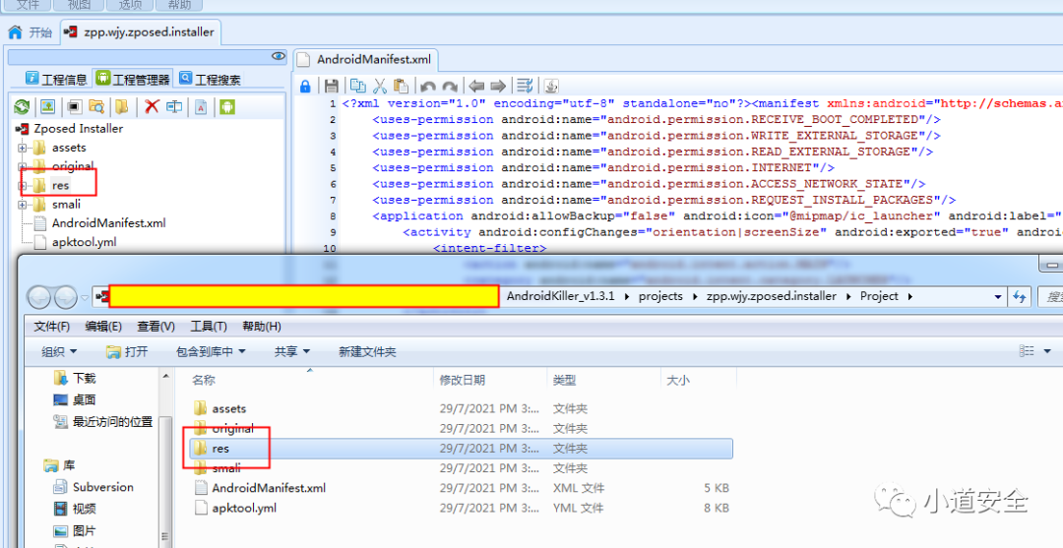1063x548 pixels.
Task: Sort by the 名称 column header
Action: pyautogui.click(x=304, y=380)
